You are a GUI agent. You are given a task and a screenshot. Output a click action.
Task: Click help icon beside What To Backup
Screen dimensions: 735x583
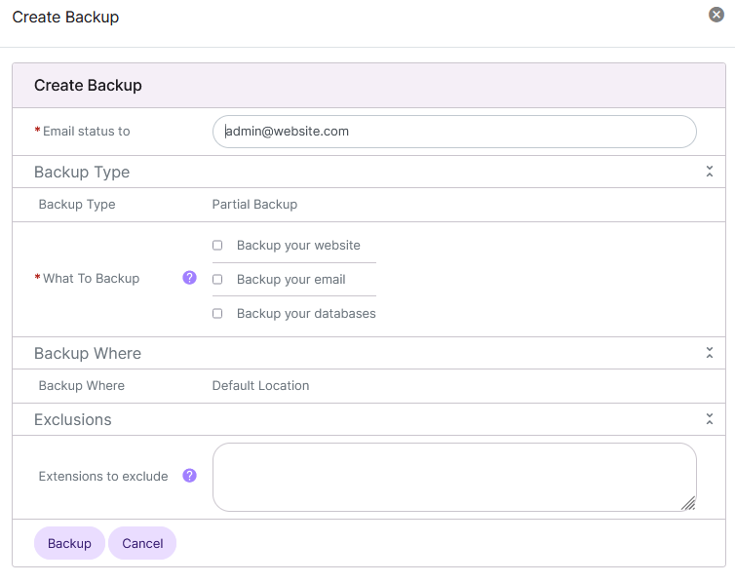tap(189, 278)
